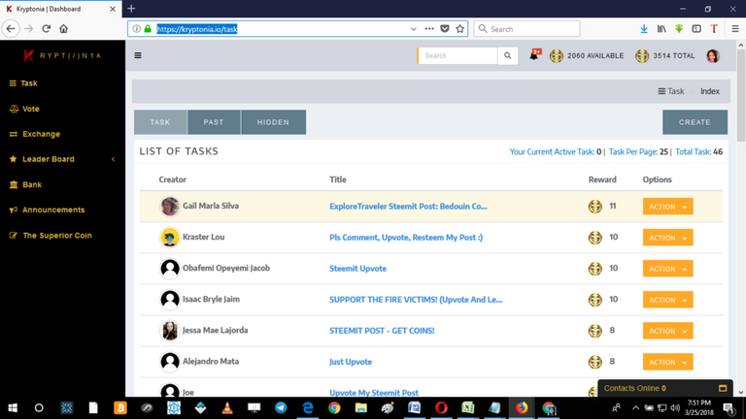Open the Vote sidebar item
The image size is (746, 419).
click(24, 109)
